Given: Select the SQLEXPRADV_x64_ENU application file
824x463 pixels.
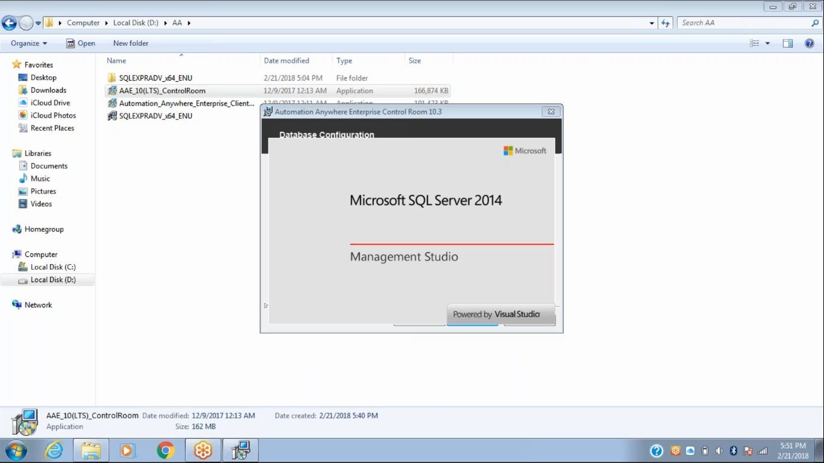Looking at the screenshot, I should click(x=156, y=116).
